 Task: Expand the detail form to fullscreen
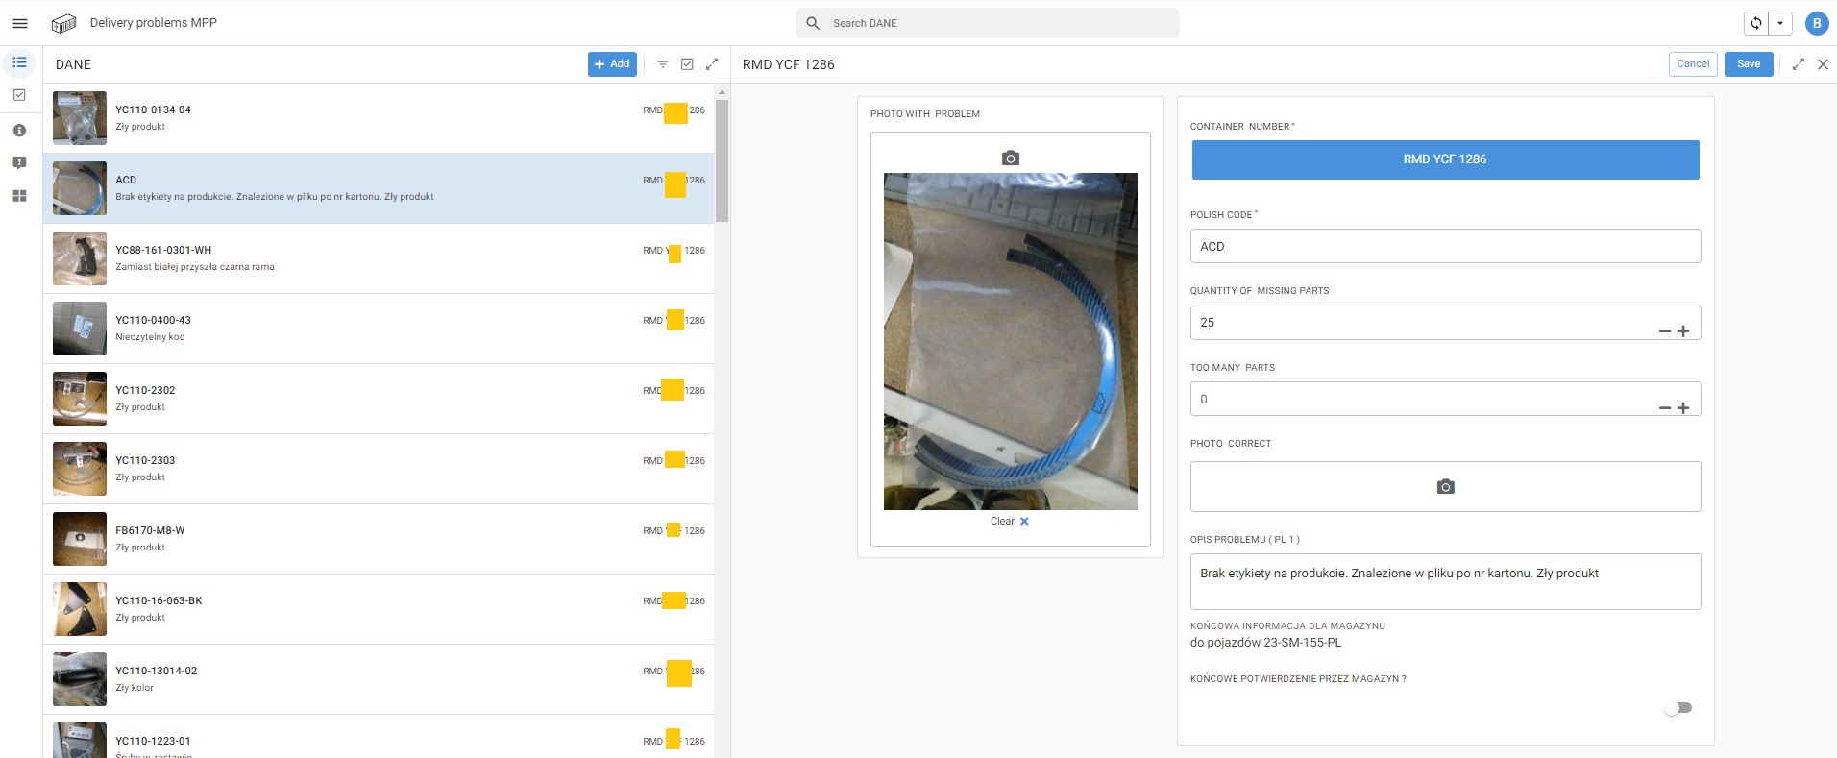point(1798,64)
